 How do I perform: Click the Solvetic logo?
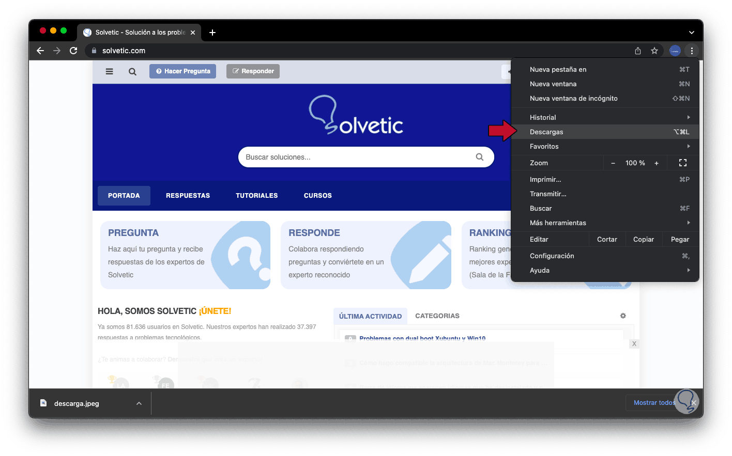click(356, 115)
